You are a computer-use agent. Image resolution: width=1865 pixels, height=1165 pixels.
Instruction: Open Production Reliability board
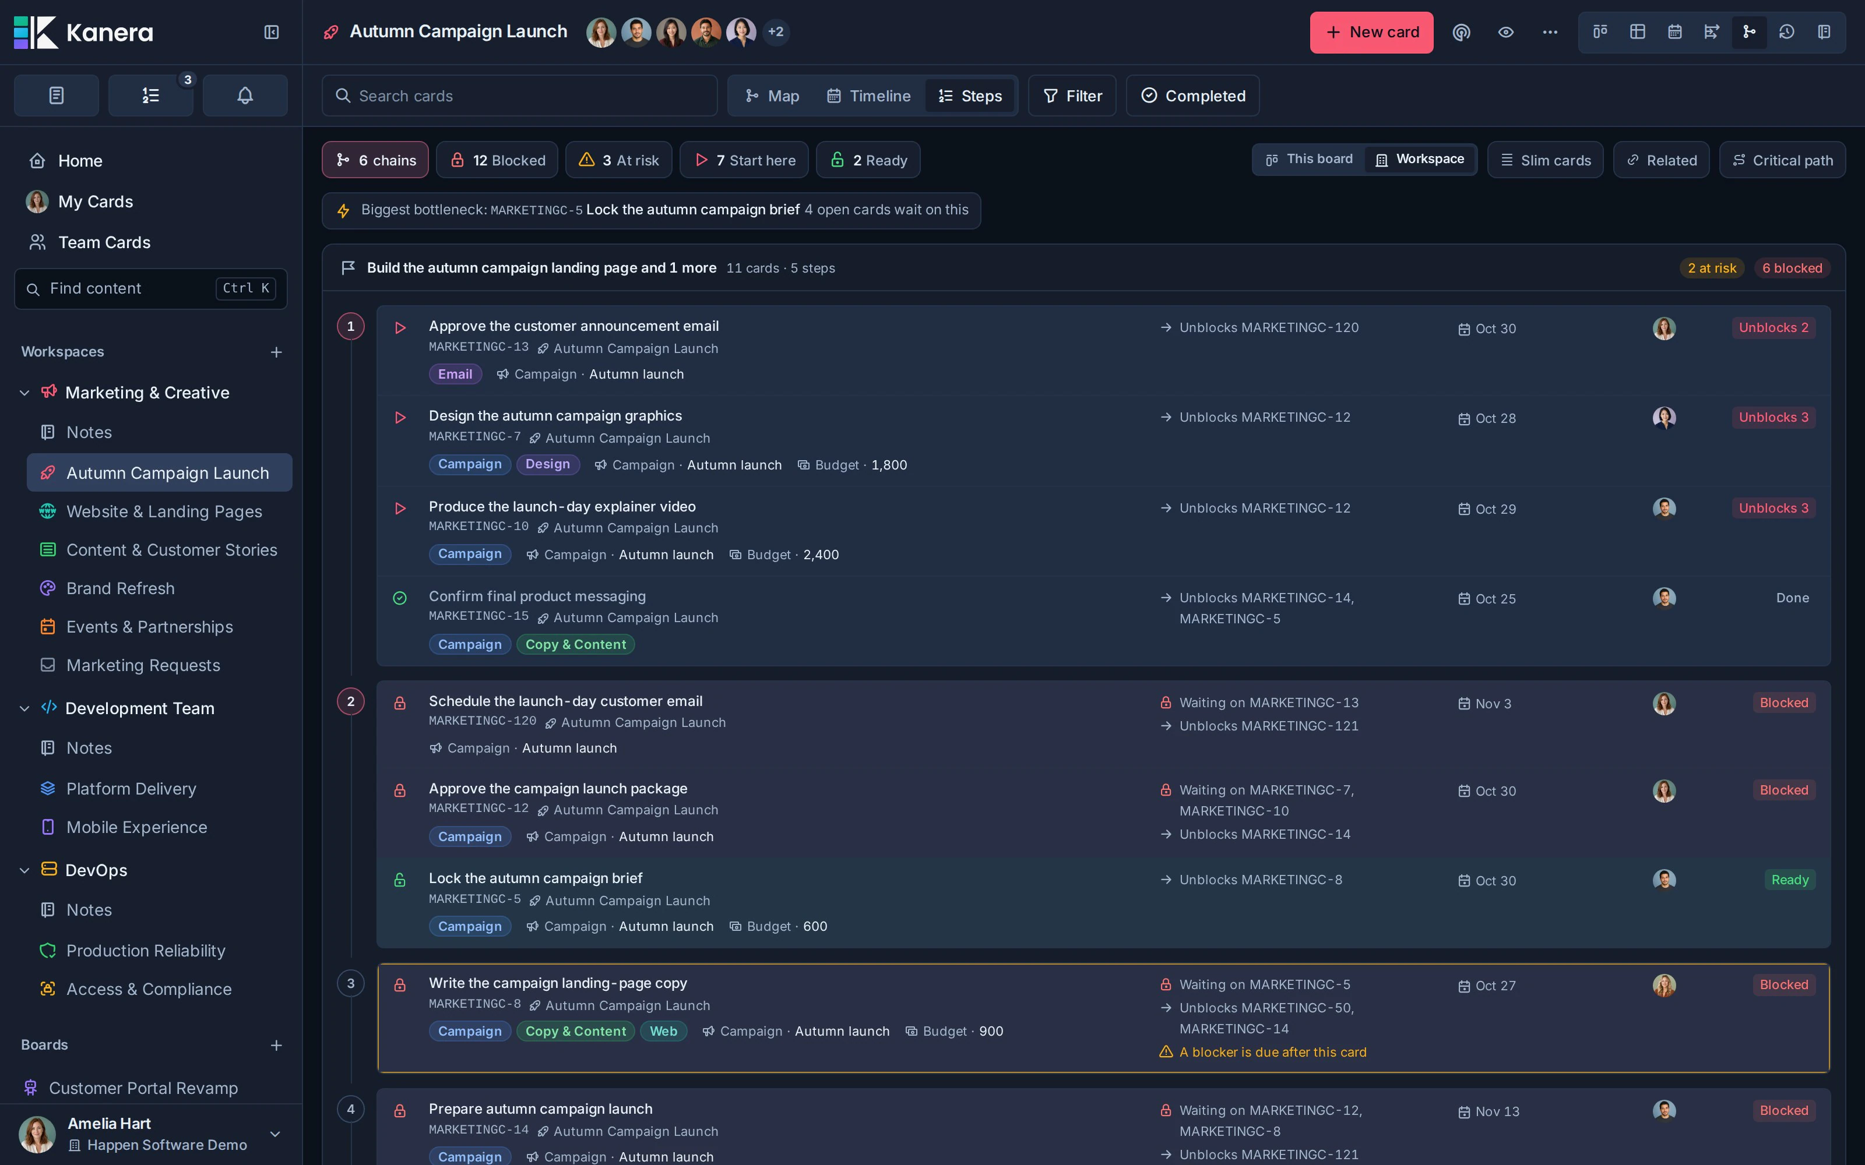[x=160, y=951]
